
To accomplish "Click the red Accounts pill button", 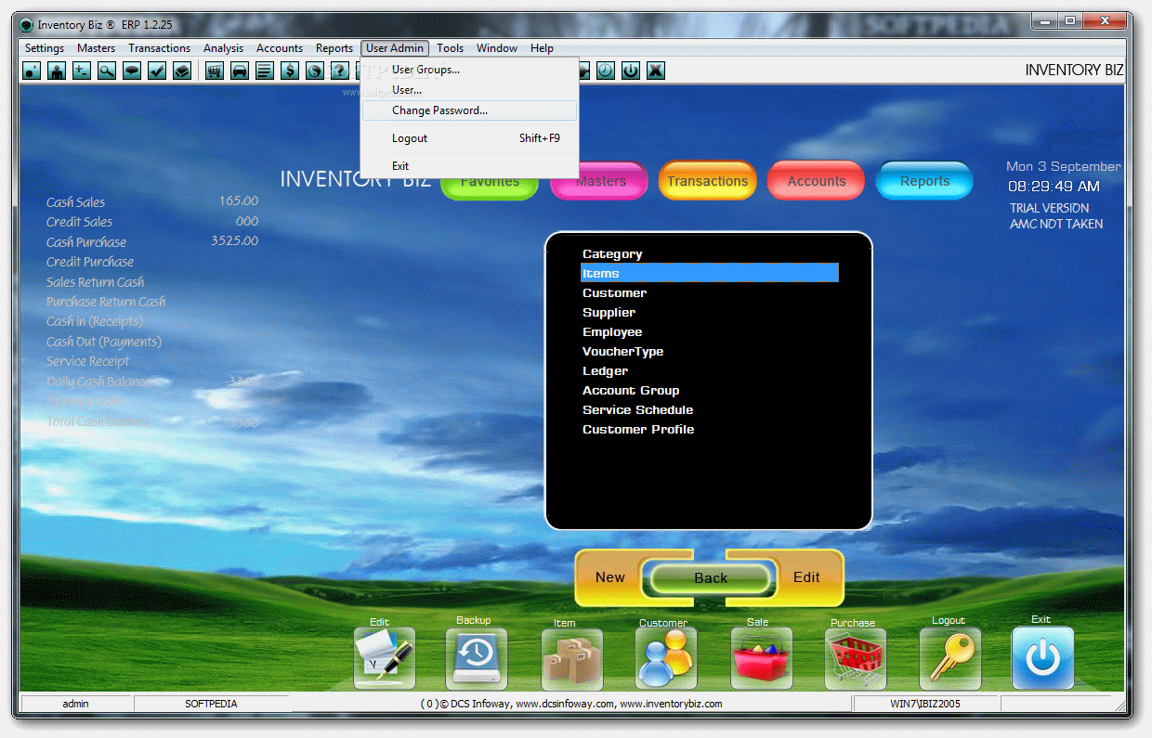I will tap(817, 181).
